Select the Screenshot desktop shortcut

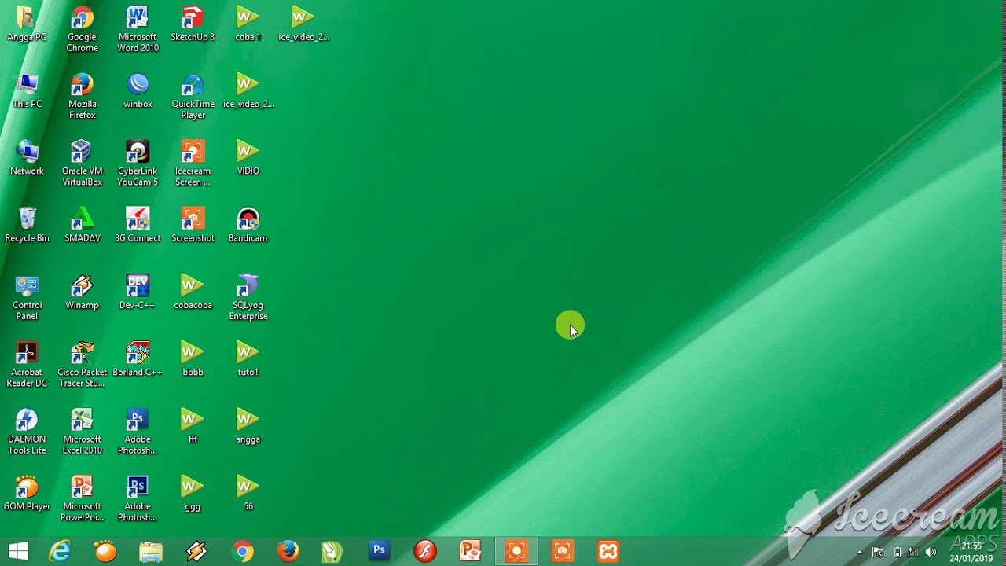point(193,225)
